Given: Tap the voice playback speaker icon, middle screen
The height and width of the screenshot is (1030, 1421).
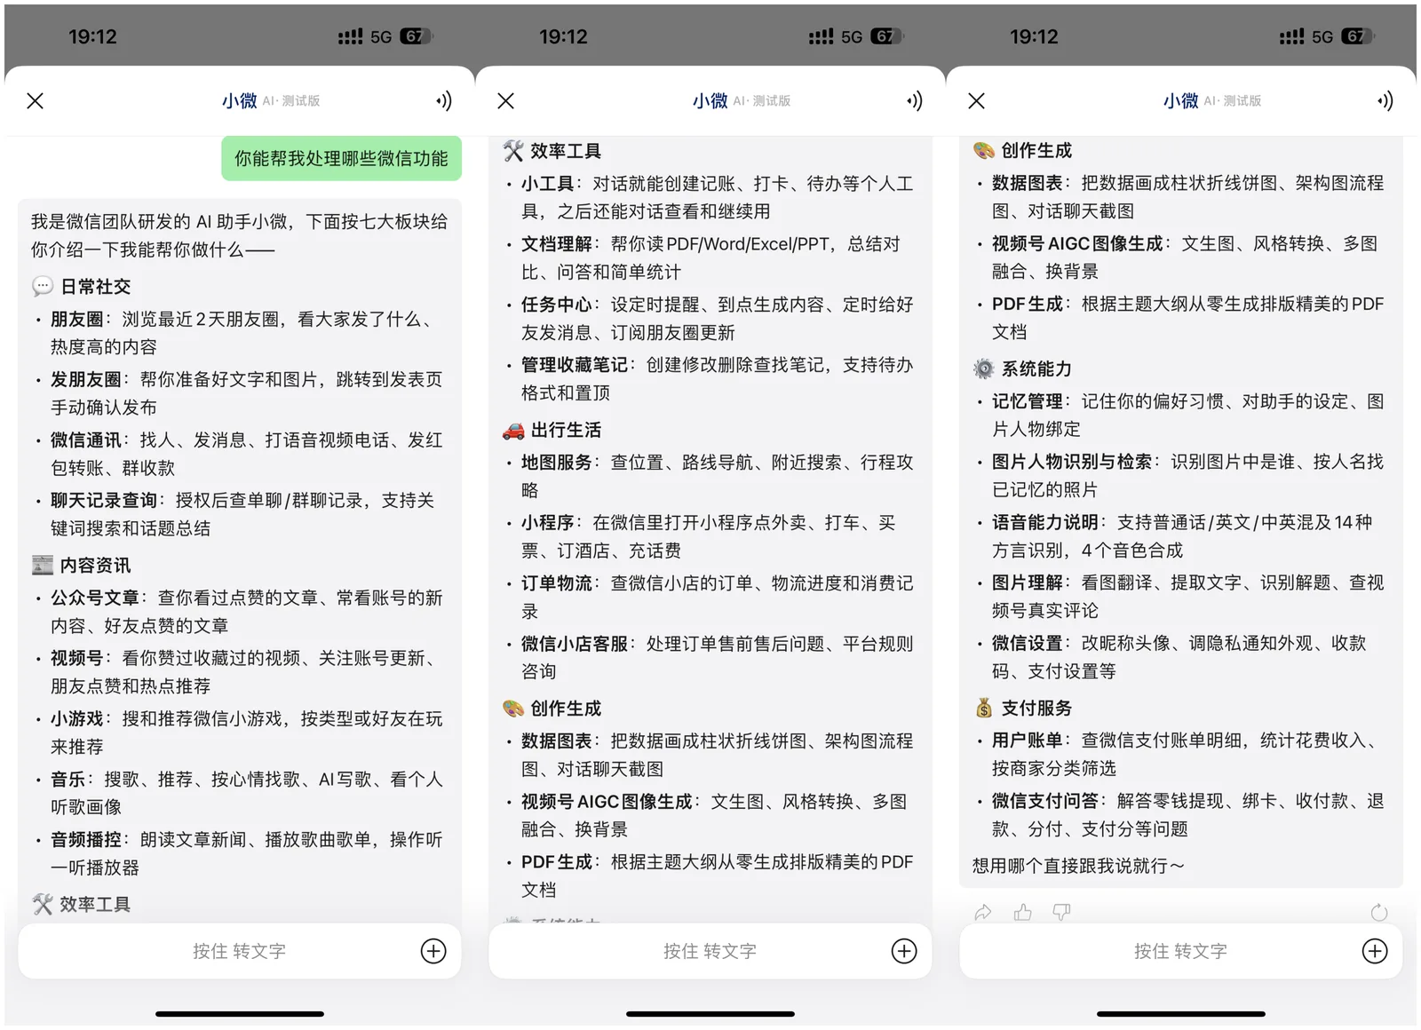Looking at the screenshot, I should click(x=915, y=101).
